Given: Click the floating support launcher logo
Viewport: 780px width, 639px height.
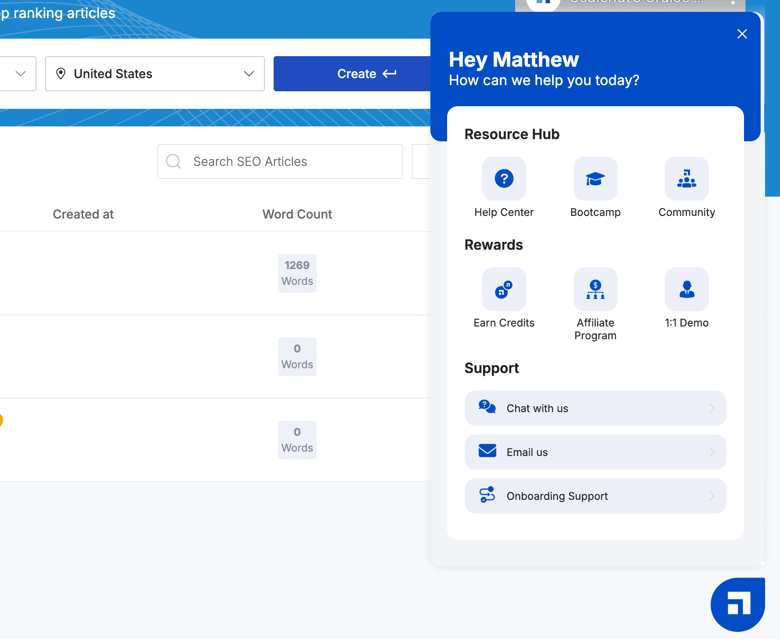Looking at the screenshot, I should 738,604.
